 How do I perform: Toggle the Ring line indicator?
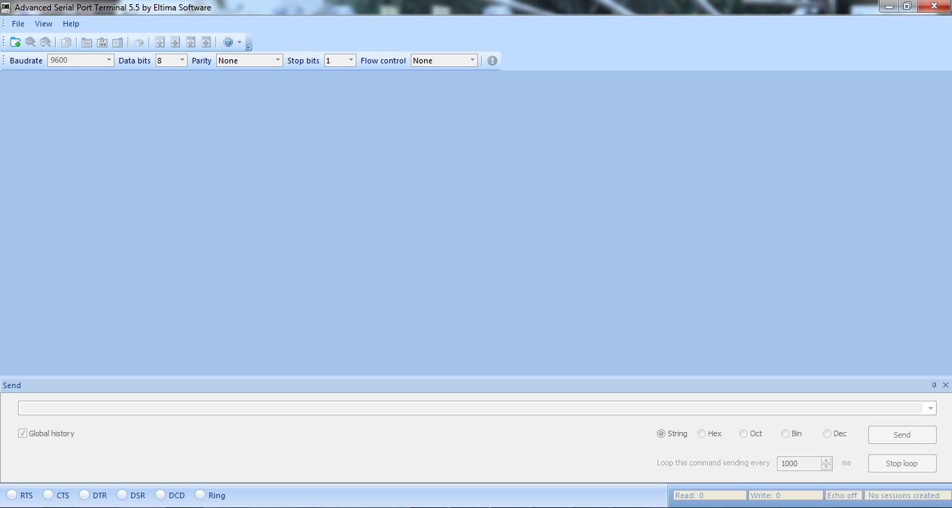(x=200, y=495)
